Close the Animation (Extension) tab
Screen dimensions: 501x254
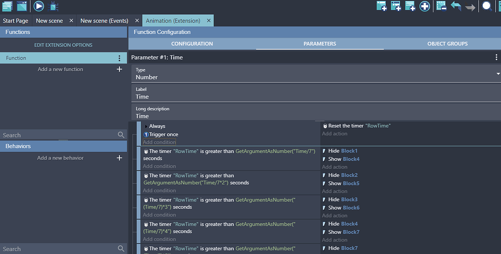pos(208,20)
